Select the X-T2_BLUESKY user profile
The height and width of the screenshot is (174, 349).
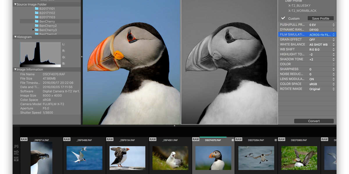point(299,6)
